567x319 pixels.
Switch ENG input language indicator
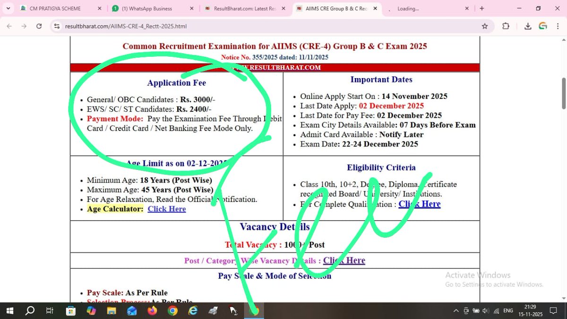coord(508,310)
